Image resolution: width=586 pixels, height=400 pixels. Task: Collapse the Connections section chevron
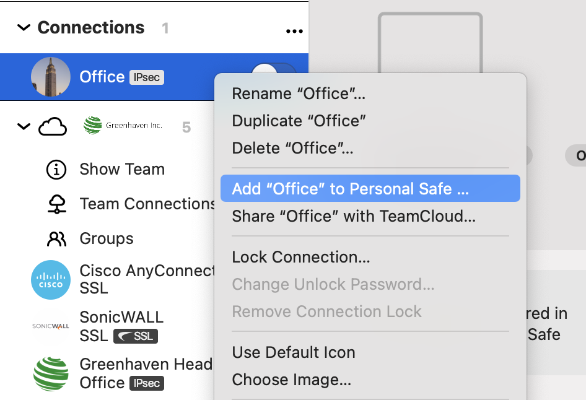[x=24, y=28]
